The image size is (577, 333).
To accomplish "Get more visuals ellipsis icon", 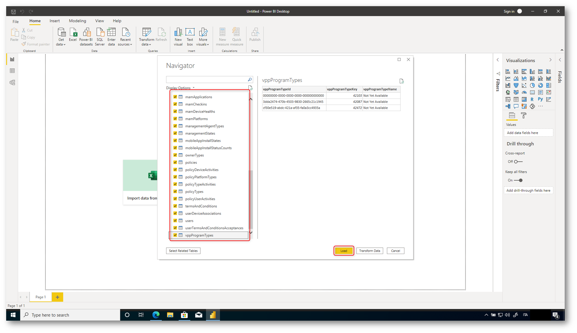I will 540,106.
